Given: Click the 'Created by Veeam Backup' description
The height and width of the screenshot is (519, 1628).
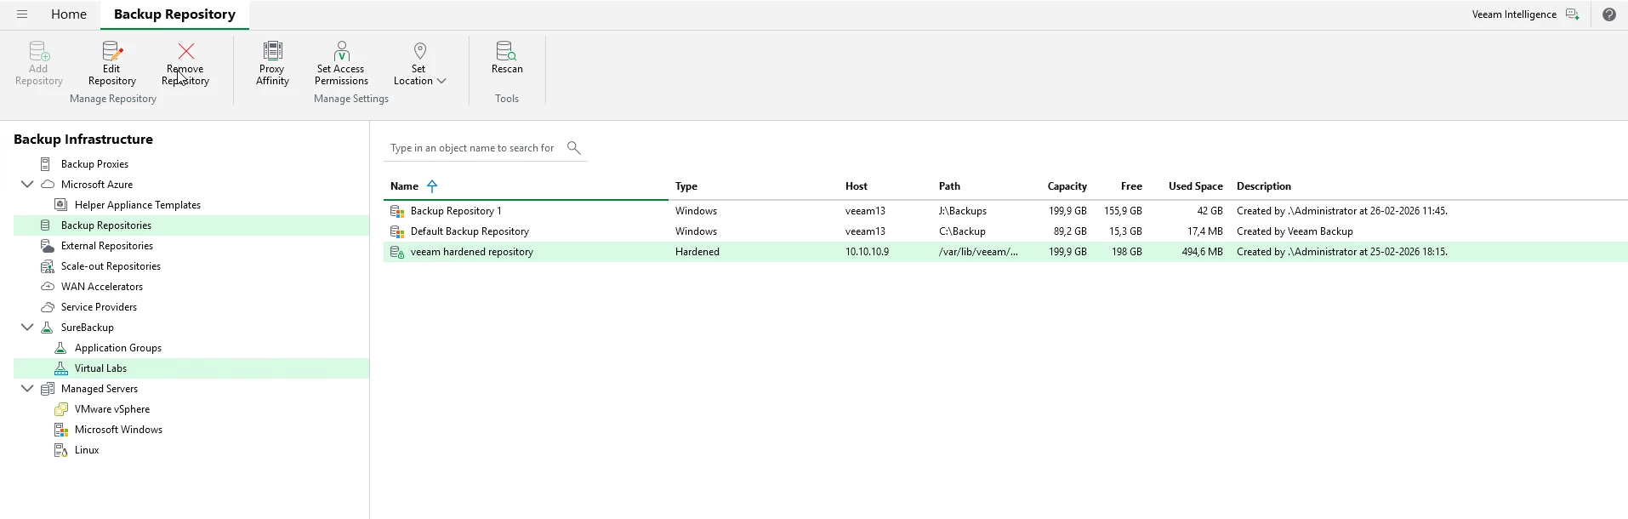Looking at the screenshot, I should click(1295, 231).
